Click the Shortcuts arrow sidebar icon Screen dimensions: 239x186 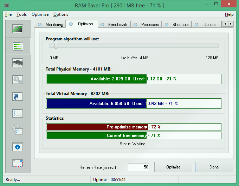[x=18, y=96]
